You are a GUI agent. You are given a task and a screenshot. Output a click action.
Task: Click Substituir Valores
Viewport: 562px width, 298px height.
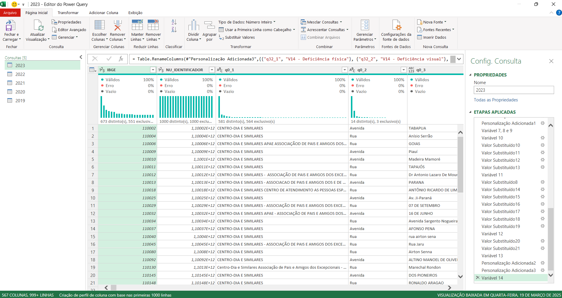coord(237,37)
